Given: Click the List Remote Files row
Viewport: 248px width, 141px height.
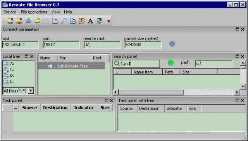Looking at the screenshot, I should [x=72, y=66].
